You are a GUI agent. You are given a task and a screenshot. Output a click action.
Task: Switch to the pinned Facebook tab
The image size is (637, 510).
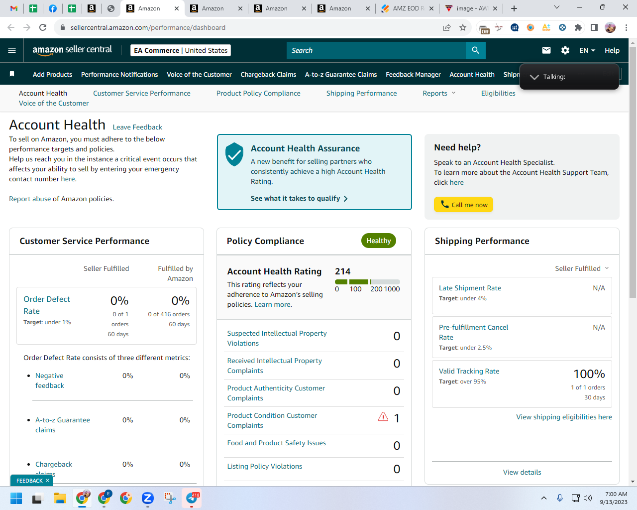pos(53,8)
